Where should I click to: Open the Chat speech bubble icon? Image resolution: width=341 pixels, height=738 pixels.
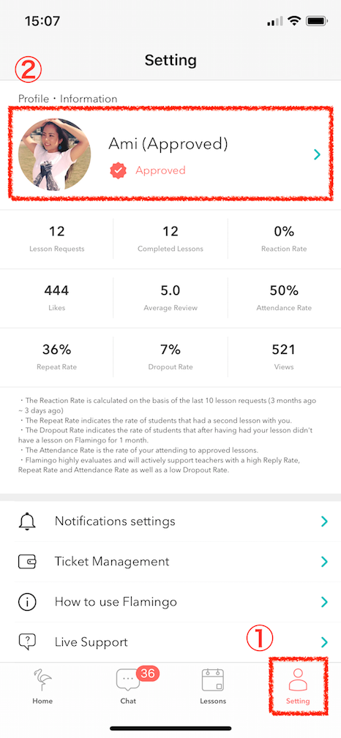click(127, 680)
